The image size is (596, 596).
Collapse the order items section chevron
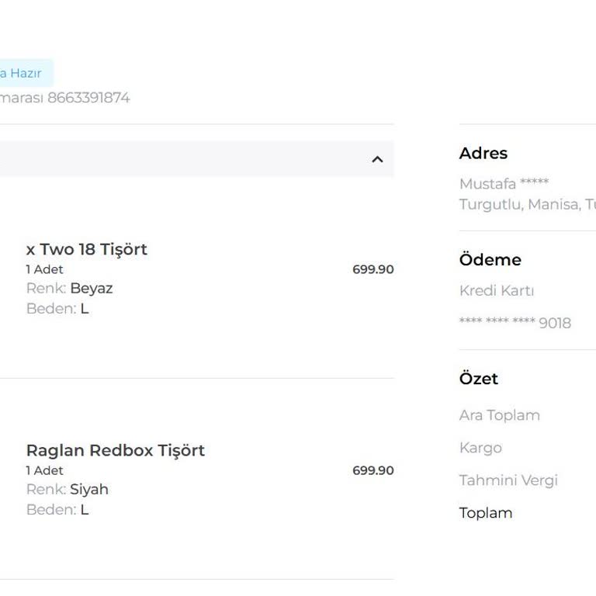377,159
